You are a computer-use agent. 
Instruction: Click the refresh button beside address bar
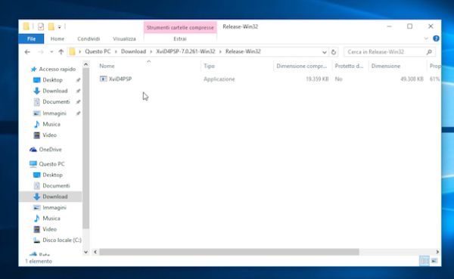334,52
